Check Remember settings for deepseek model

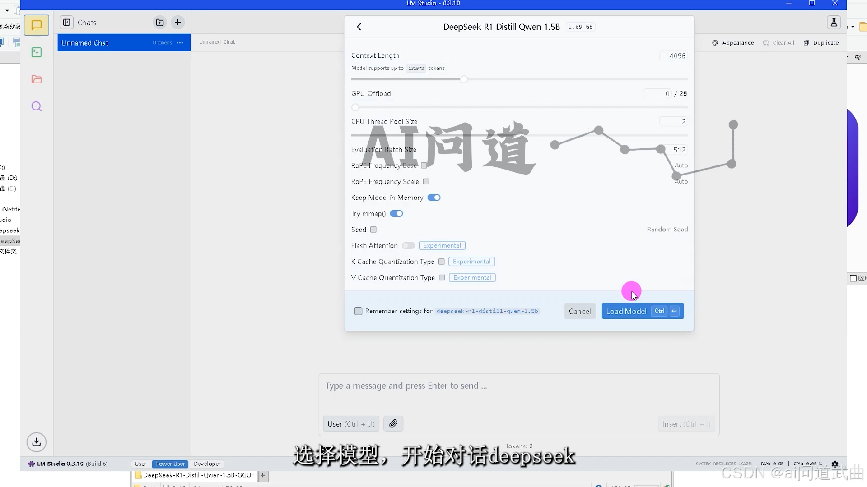click(x=358, y=311)
